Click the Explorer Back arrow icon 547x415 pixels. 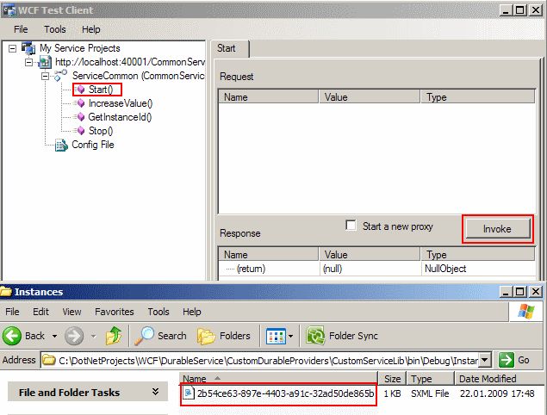click(13, 336)
